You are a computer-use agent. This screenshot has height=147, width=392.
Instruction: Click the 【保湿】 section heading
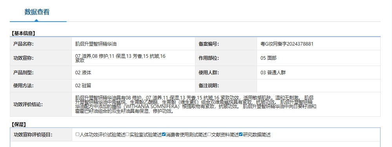pos(18,124)
